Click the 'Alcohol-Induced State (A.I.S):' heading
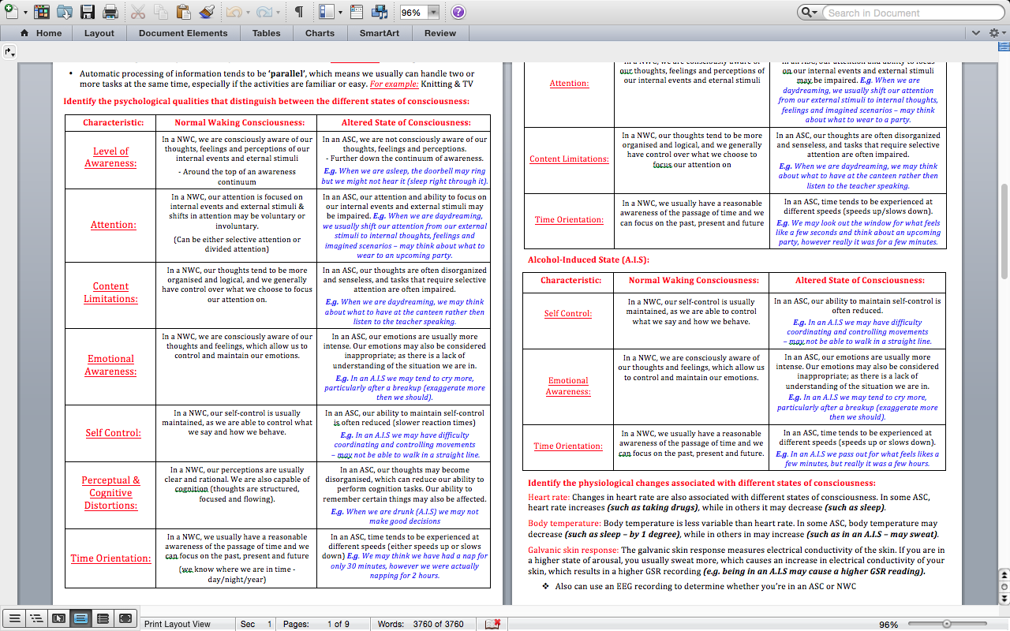Screen dimensions: 1010x631 click(x=588, y=259)
